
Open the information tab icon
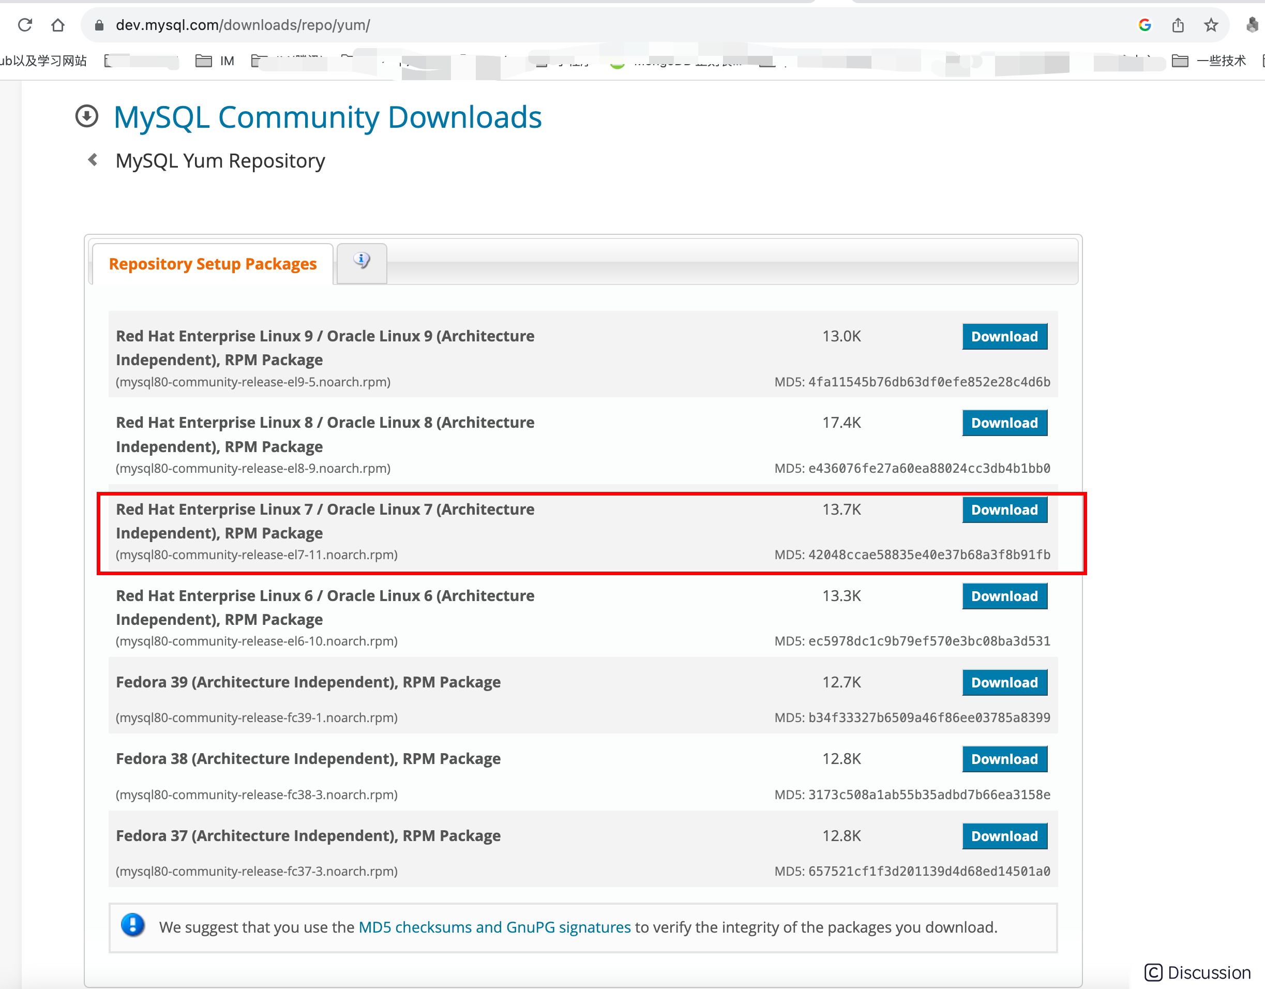(x=362, y=261)
